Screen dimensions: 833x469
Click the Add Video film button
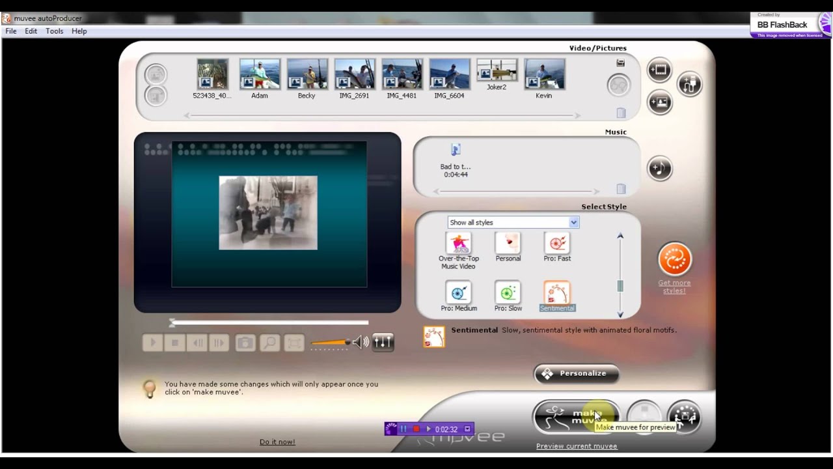point(659,70)
